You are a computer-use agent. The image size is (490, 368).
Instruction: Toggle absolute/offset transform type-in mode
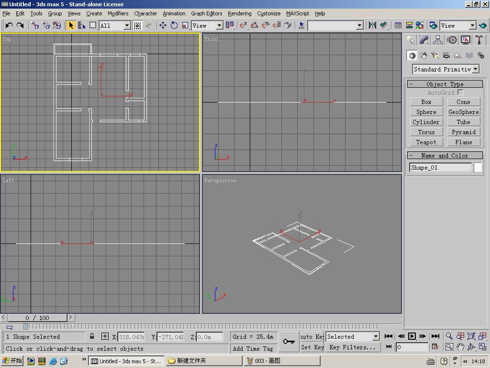click(105, 337)
